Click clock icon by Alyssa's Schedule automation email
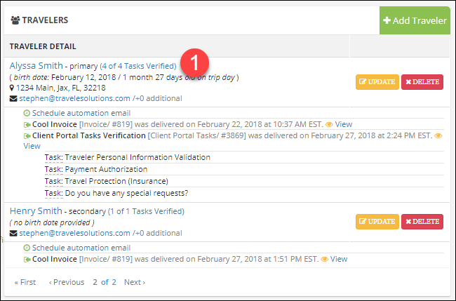The height and width of the screenshot is (301, 456). coord(27,113)
